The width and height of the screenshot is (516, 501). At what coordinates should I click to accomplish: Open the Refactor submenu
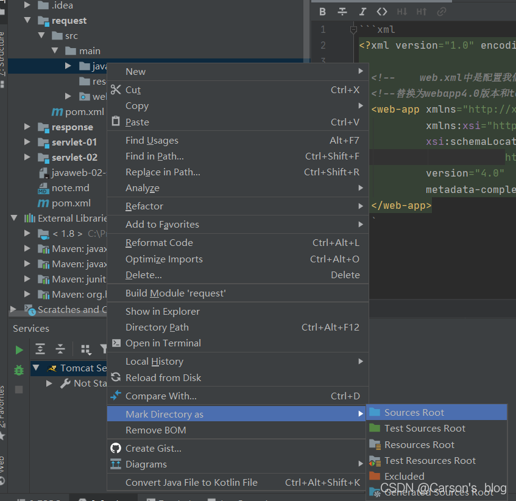[x=238, y=206]
